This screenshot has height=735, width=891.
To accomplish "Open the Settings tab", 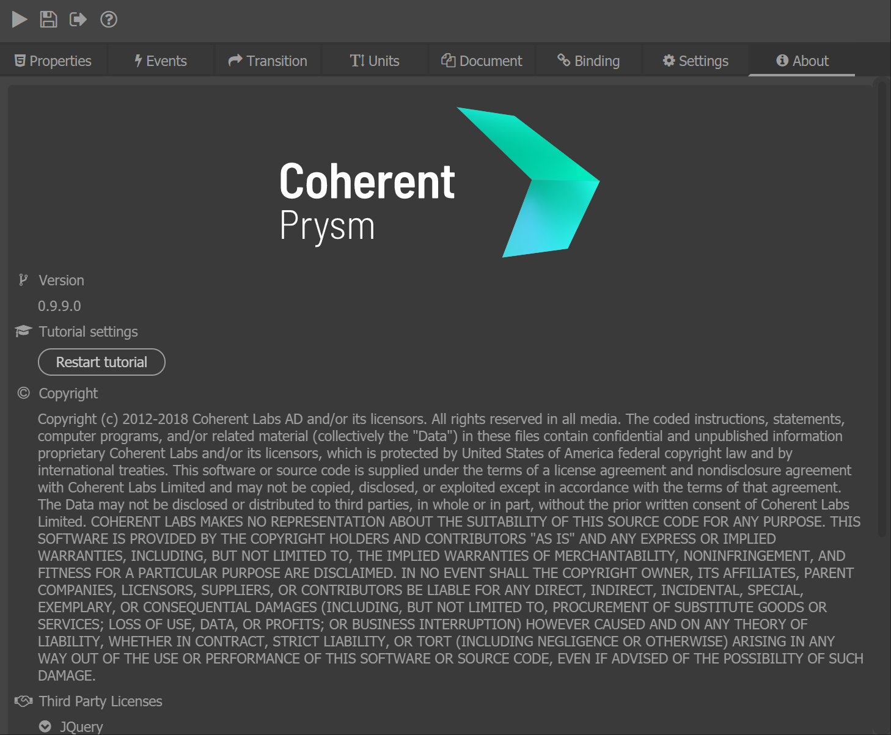I will pyautogui.click(x=695, y=61).
